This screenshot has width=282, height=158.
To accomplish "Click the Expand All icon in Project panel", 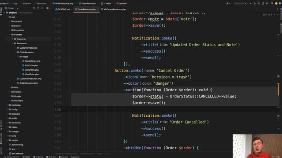I will [38, 8].
